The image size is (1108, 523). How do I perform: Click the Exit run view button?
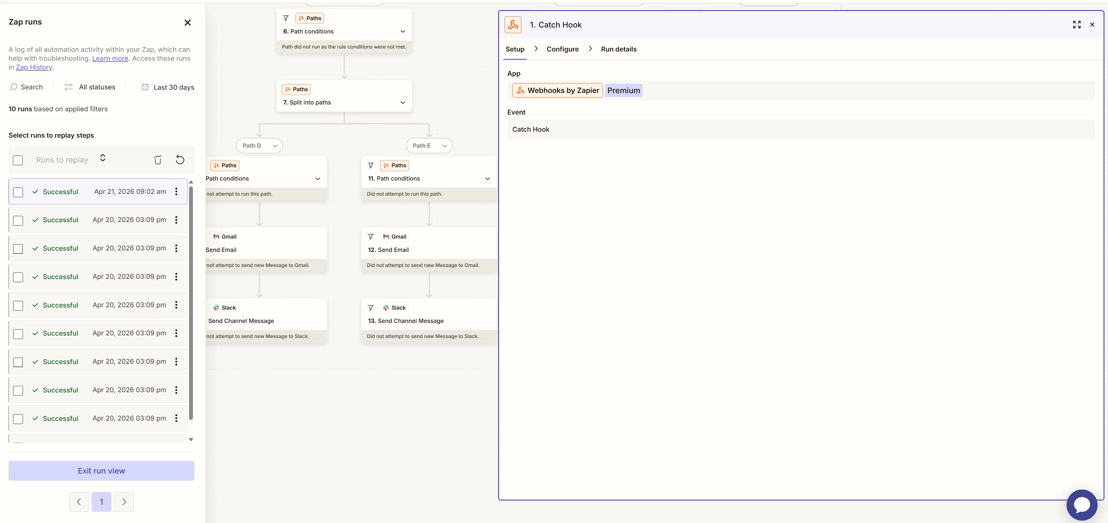(102, 471)
